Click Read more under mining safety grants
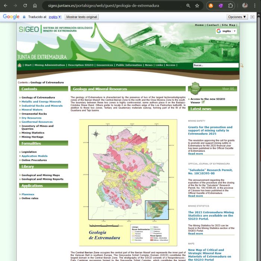The image size is (261, 261). point(195,154)
